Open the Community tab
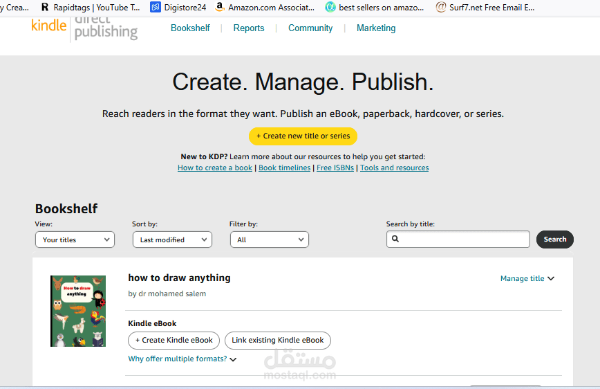The height and width of the screenshot is (389, 600). pos(310,28)
